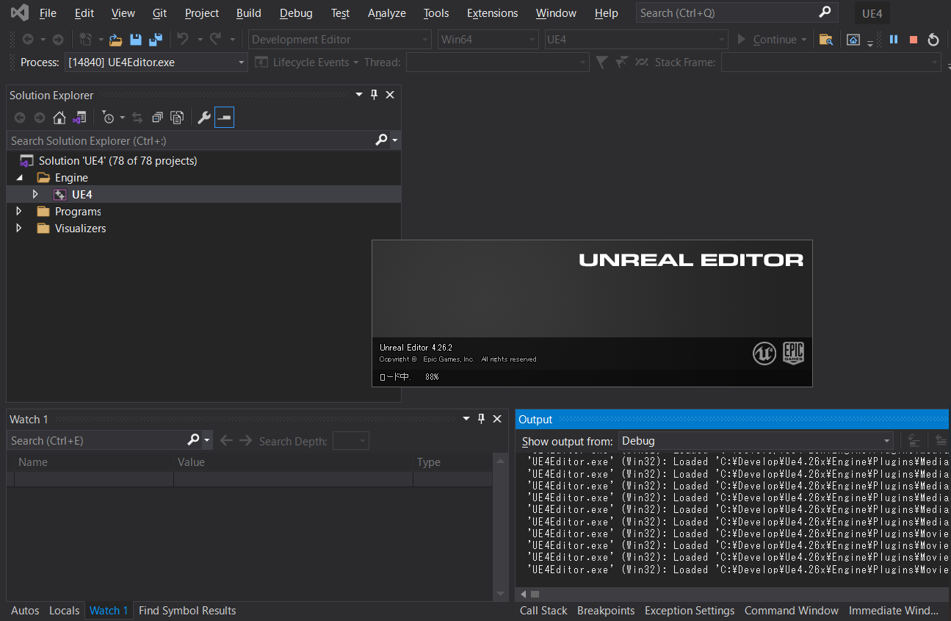Viewport: 951px width, 621px height.
Task: Click Output panel horizontal scrollbar
Action: tap(733, 594)
